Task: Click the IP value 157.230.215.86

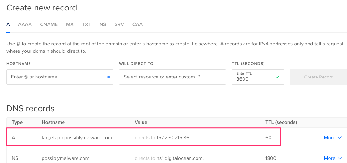Action: point(173,138)
